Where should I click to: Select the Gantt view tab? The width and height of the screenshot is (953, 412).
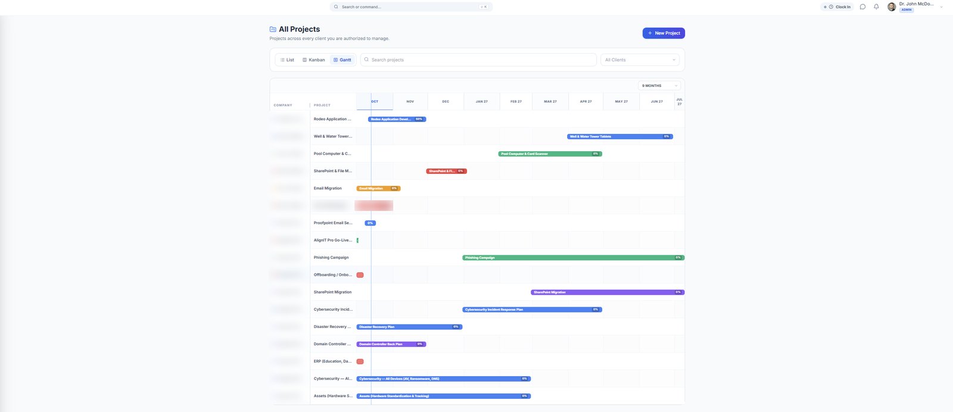[x=342, y=60]
